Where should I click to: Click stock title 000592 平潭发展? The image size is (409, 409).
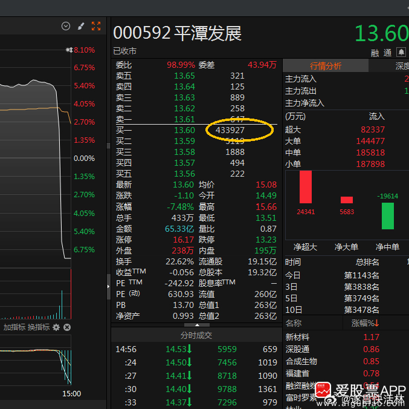pos(178,33)
